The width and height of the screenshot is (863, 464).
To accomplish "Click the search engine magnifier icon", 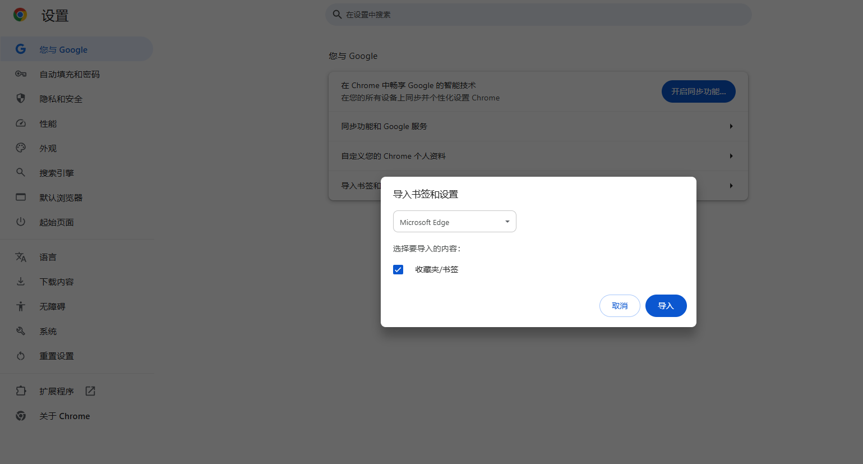I will [21, 173].
